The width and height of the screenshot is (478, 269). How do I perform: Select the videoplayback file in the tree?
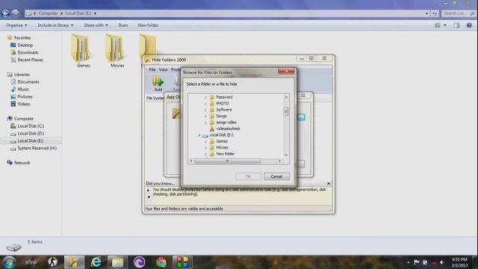(x=228, y=129)
